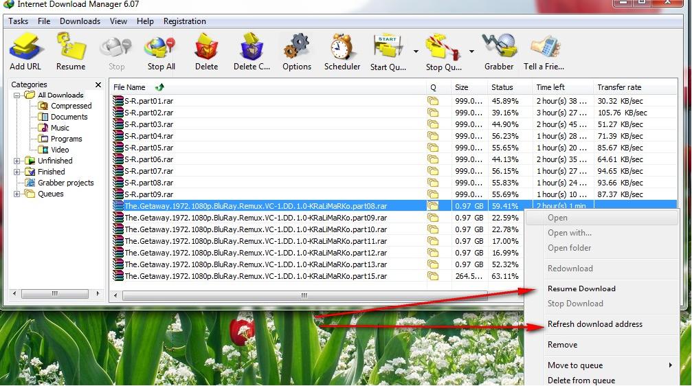Screen dimensions: 692x386
Task: Click the download list horizontal scrollbar thumb
Action: coord(305,295)
